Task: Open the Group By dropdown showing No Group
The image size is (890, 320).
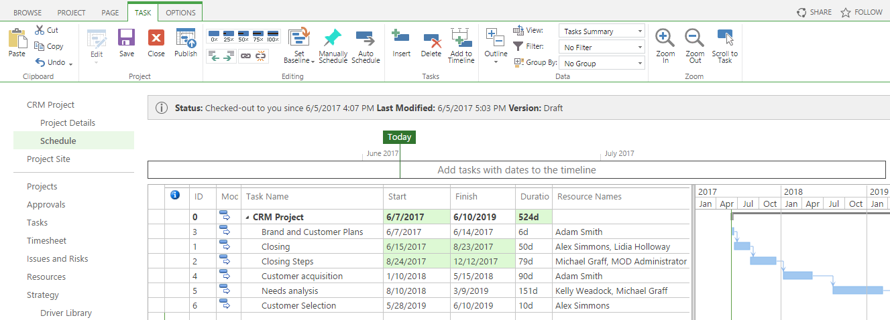Action: (x=602, y=64)
